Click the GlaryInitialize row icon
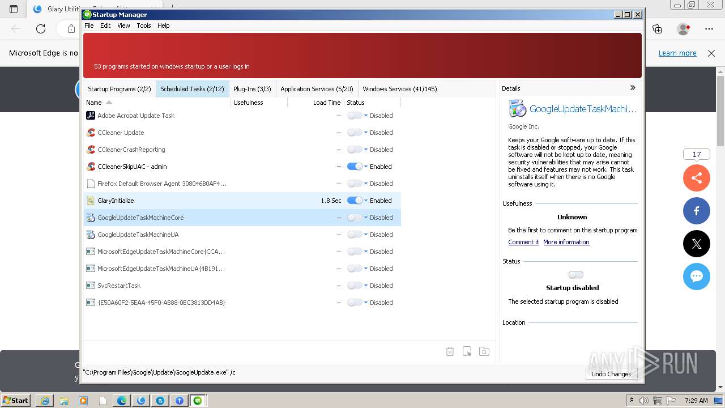The height and width of the screenshot is (408, 725). pos(91,201)
